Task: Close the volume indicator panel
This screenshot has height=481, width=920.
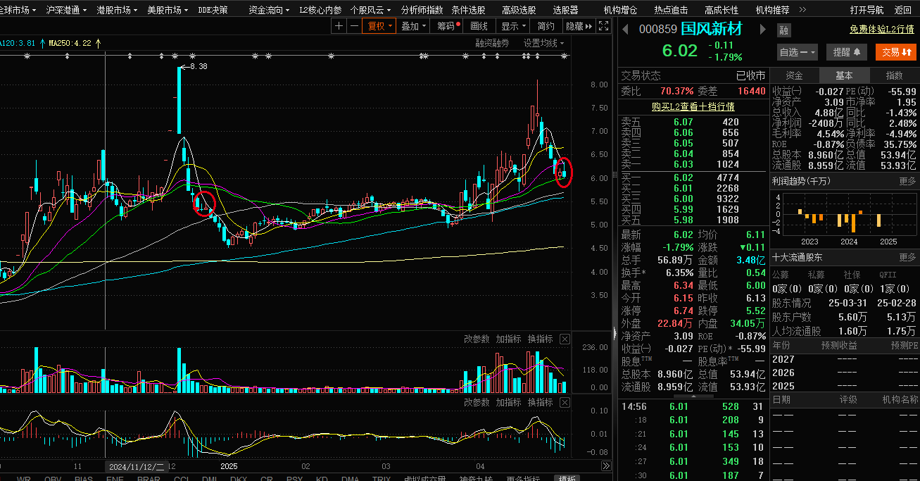Action: (565, 339)
